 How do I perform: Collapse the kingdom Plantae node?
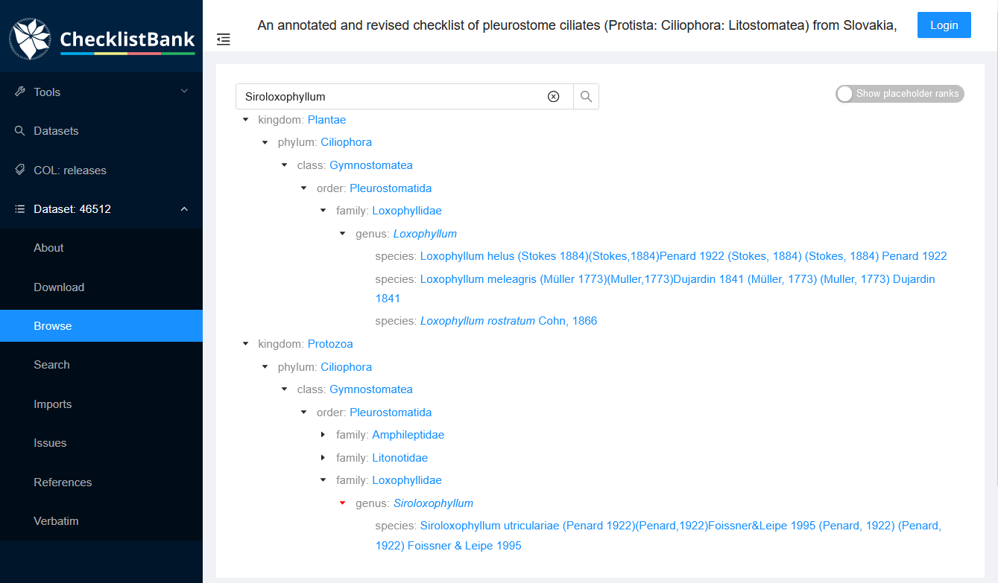(x=245, y=119)
